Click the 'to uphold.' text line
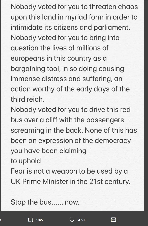 [x=27, y=161]
